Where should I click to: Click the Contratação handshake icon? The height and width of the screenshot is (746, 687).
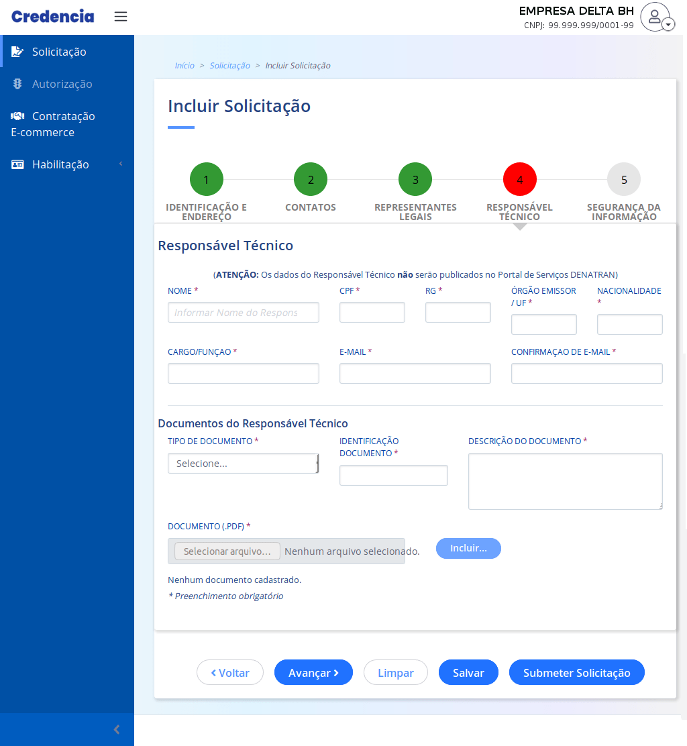coord(17,116)
